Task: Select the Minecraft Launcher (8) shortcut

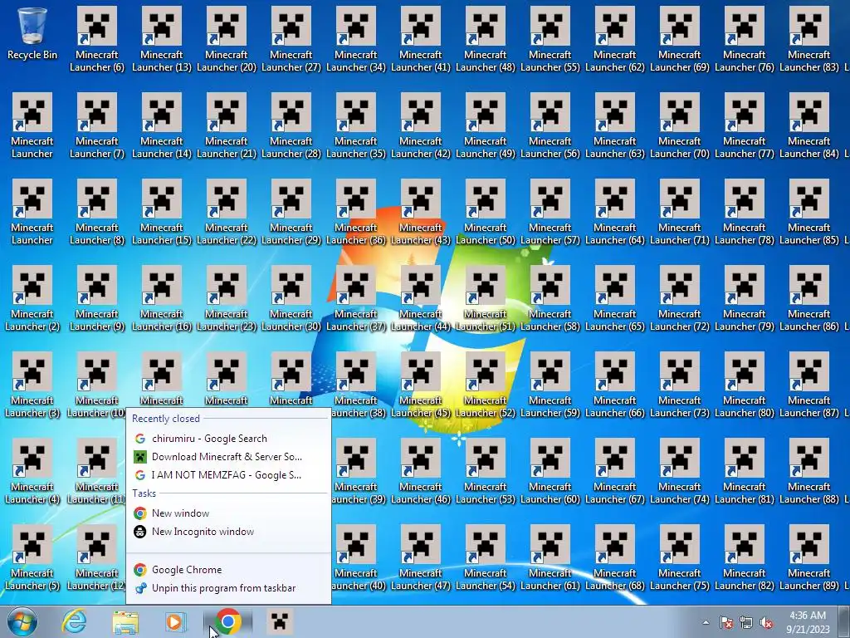Action: pos(97,212)
